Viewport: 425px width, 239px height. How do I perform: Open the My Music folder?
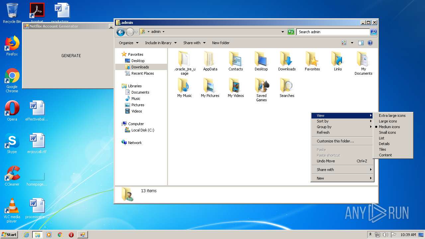[185, 88]
